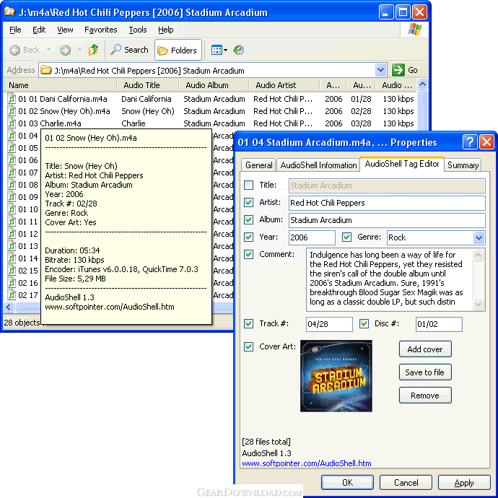Click the Properties dialog help question-mark icon
Screen dimensions: 498x498
(470, 142)
